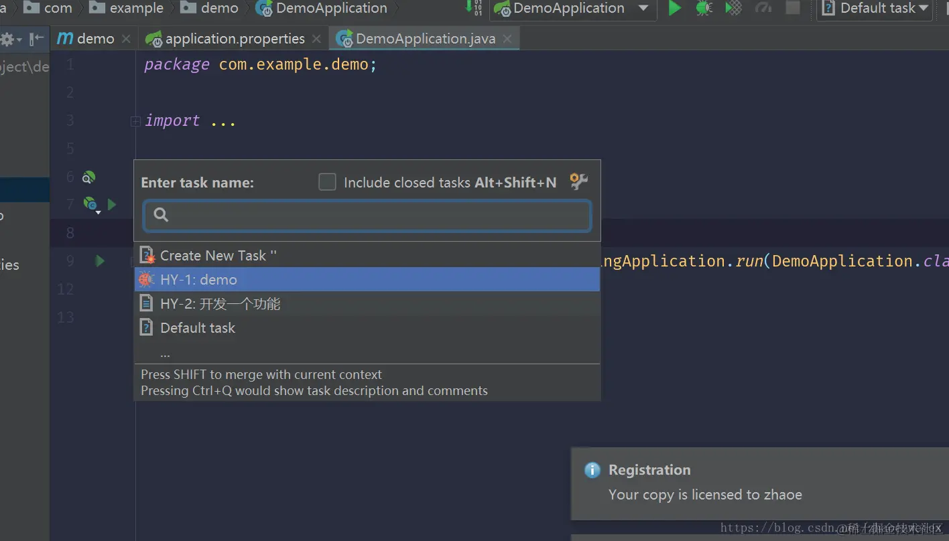Screen dimensions: 949x541
Task: Click the run gutter arrow on line 7
Action: [112, 204]
